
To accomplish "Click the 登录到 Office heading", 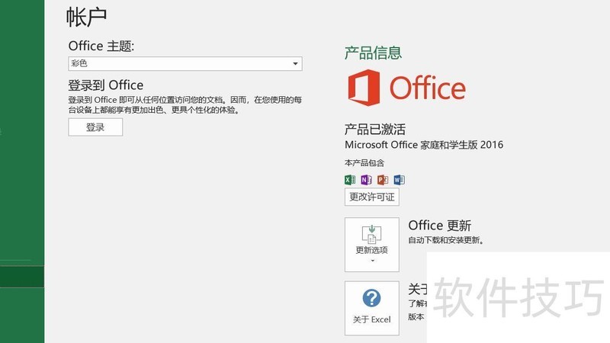I will 106,85.
